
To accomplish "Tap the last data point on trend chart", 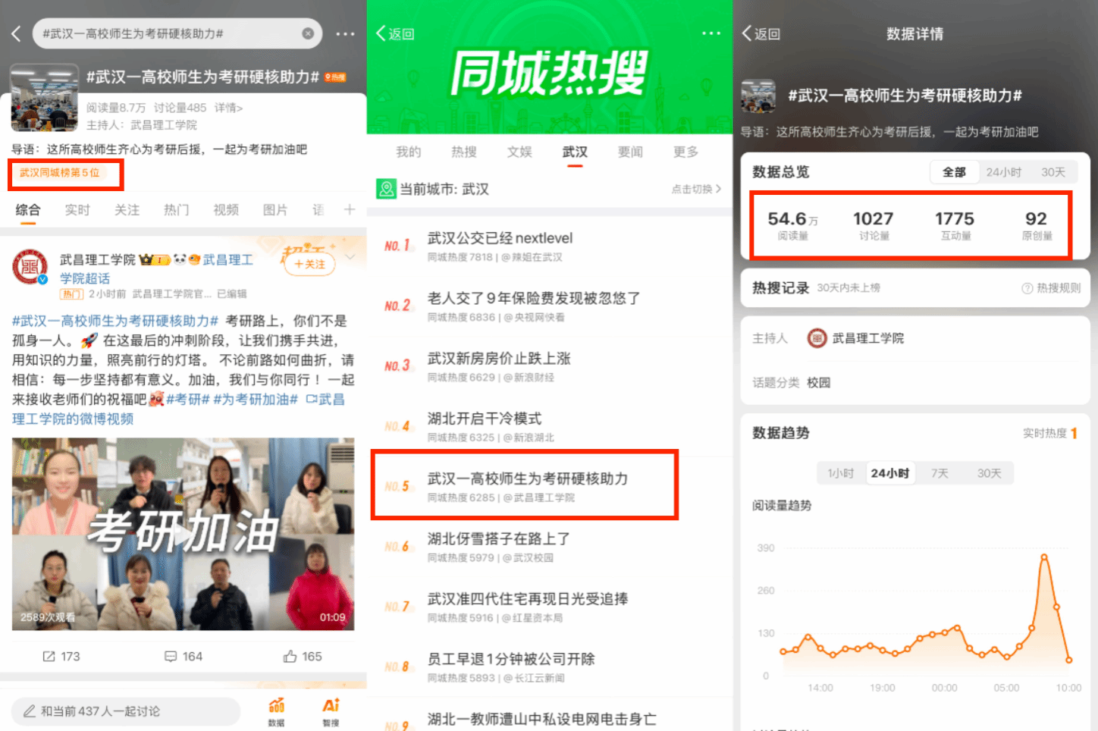I will click(1068, 660).
